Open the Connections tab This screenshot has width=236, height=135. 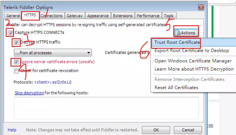tap(51, 16)
